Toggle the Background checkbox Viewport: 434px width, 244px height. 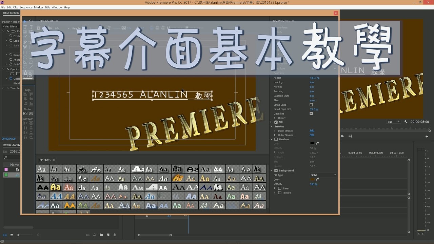pyautogui.click(x=276, y=170)
